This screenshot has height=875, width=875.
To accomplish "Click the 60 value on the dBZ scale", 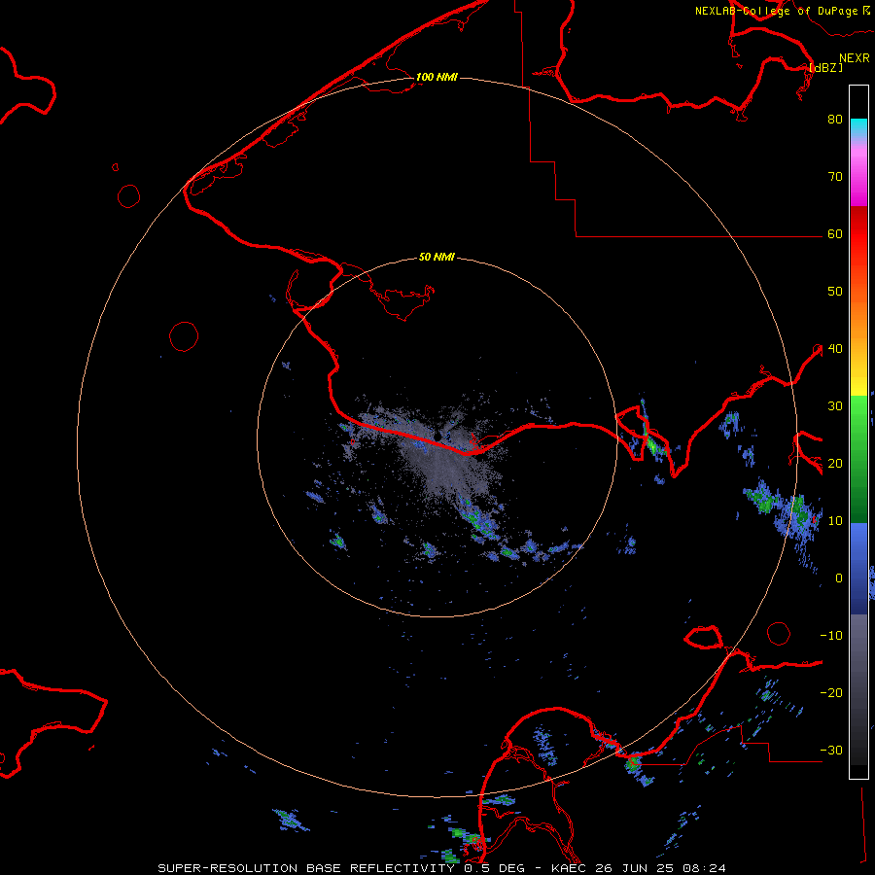I will (835, 234).
